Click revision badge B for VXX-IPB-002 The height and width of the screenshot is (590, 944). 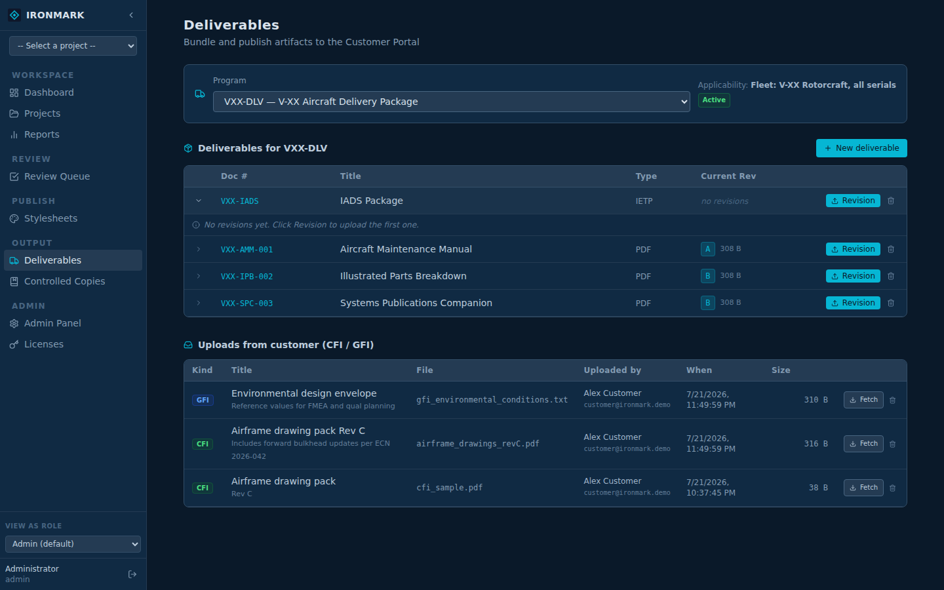[708, 276]
